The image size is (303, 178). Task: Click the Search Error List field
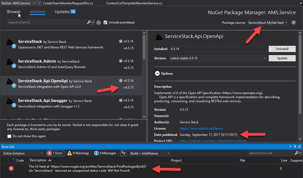pos(271,153)
